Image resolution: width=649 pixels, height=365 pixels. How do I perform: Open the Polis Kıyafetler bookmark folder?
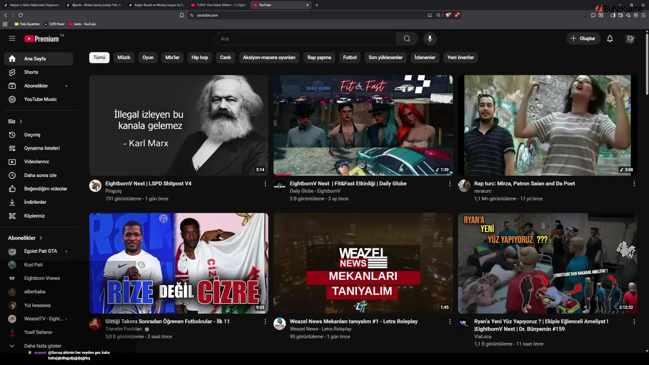27,24
